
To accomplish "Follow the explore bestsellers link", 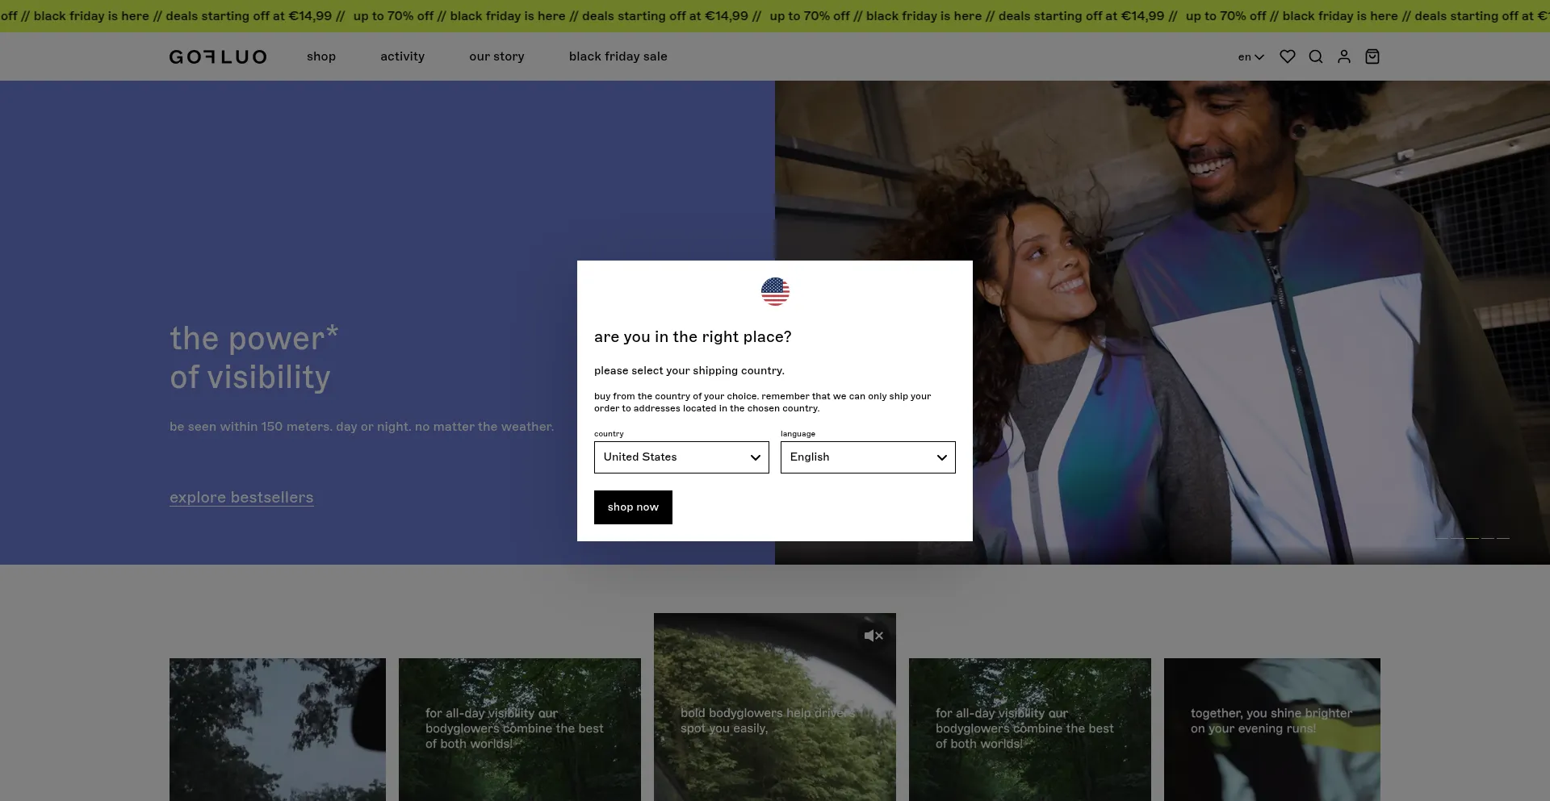I will tap(241, 498).
